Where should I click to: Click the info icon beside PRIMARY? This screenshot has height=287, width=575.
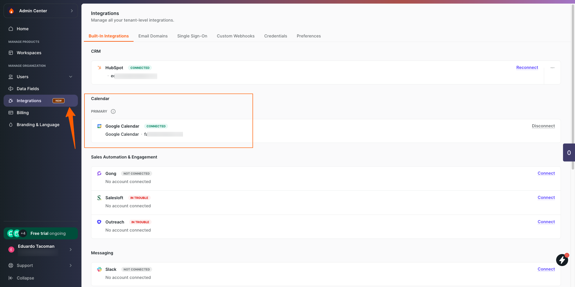(113, 111)
